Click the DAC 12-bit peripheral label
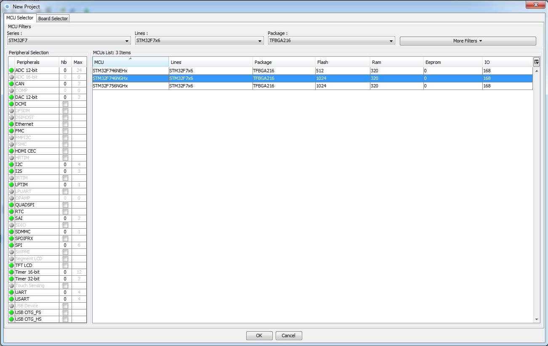This screenshot has height=346, width=548. (x=26, y=97)
